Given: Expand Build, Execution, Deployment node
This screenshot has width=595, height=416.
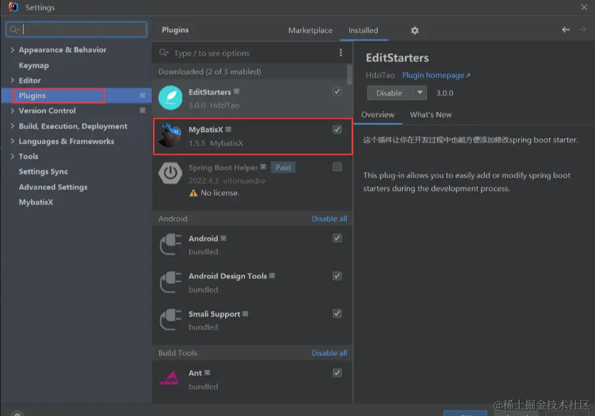Looking at the screenshot, I should pyautogui.click(x=12, y=126).
